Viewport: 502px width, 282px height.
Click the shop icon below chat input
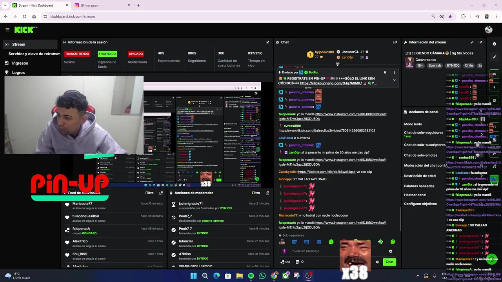pos(297,262)
